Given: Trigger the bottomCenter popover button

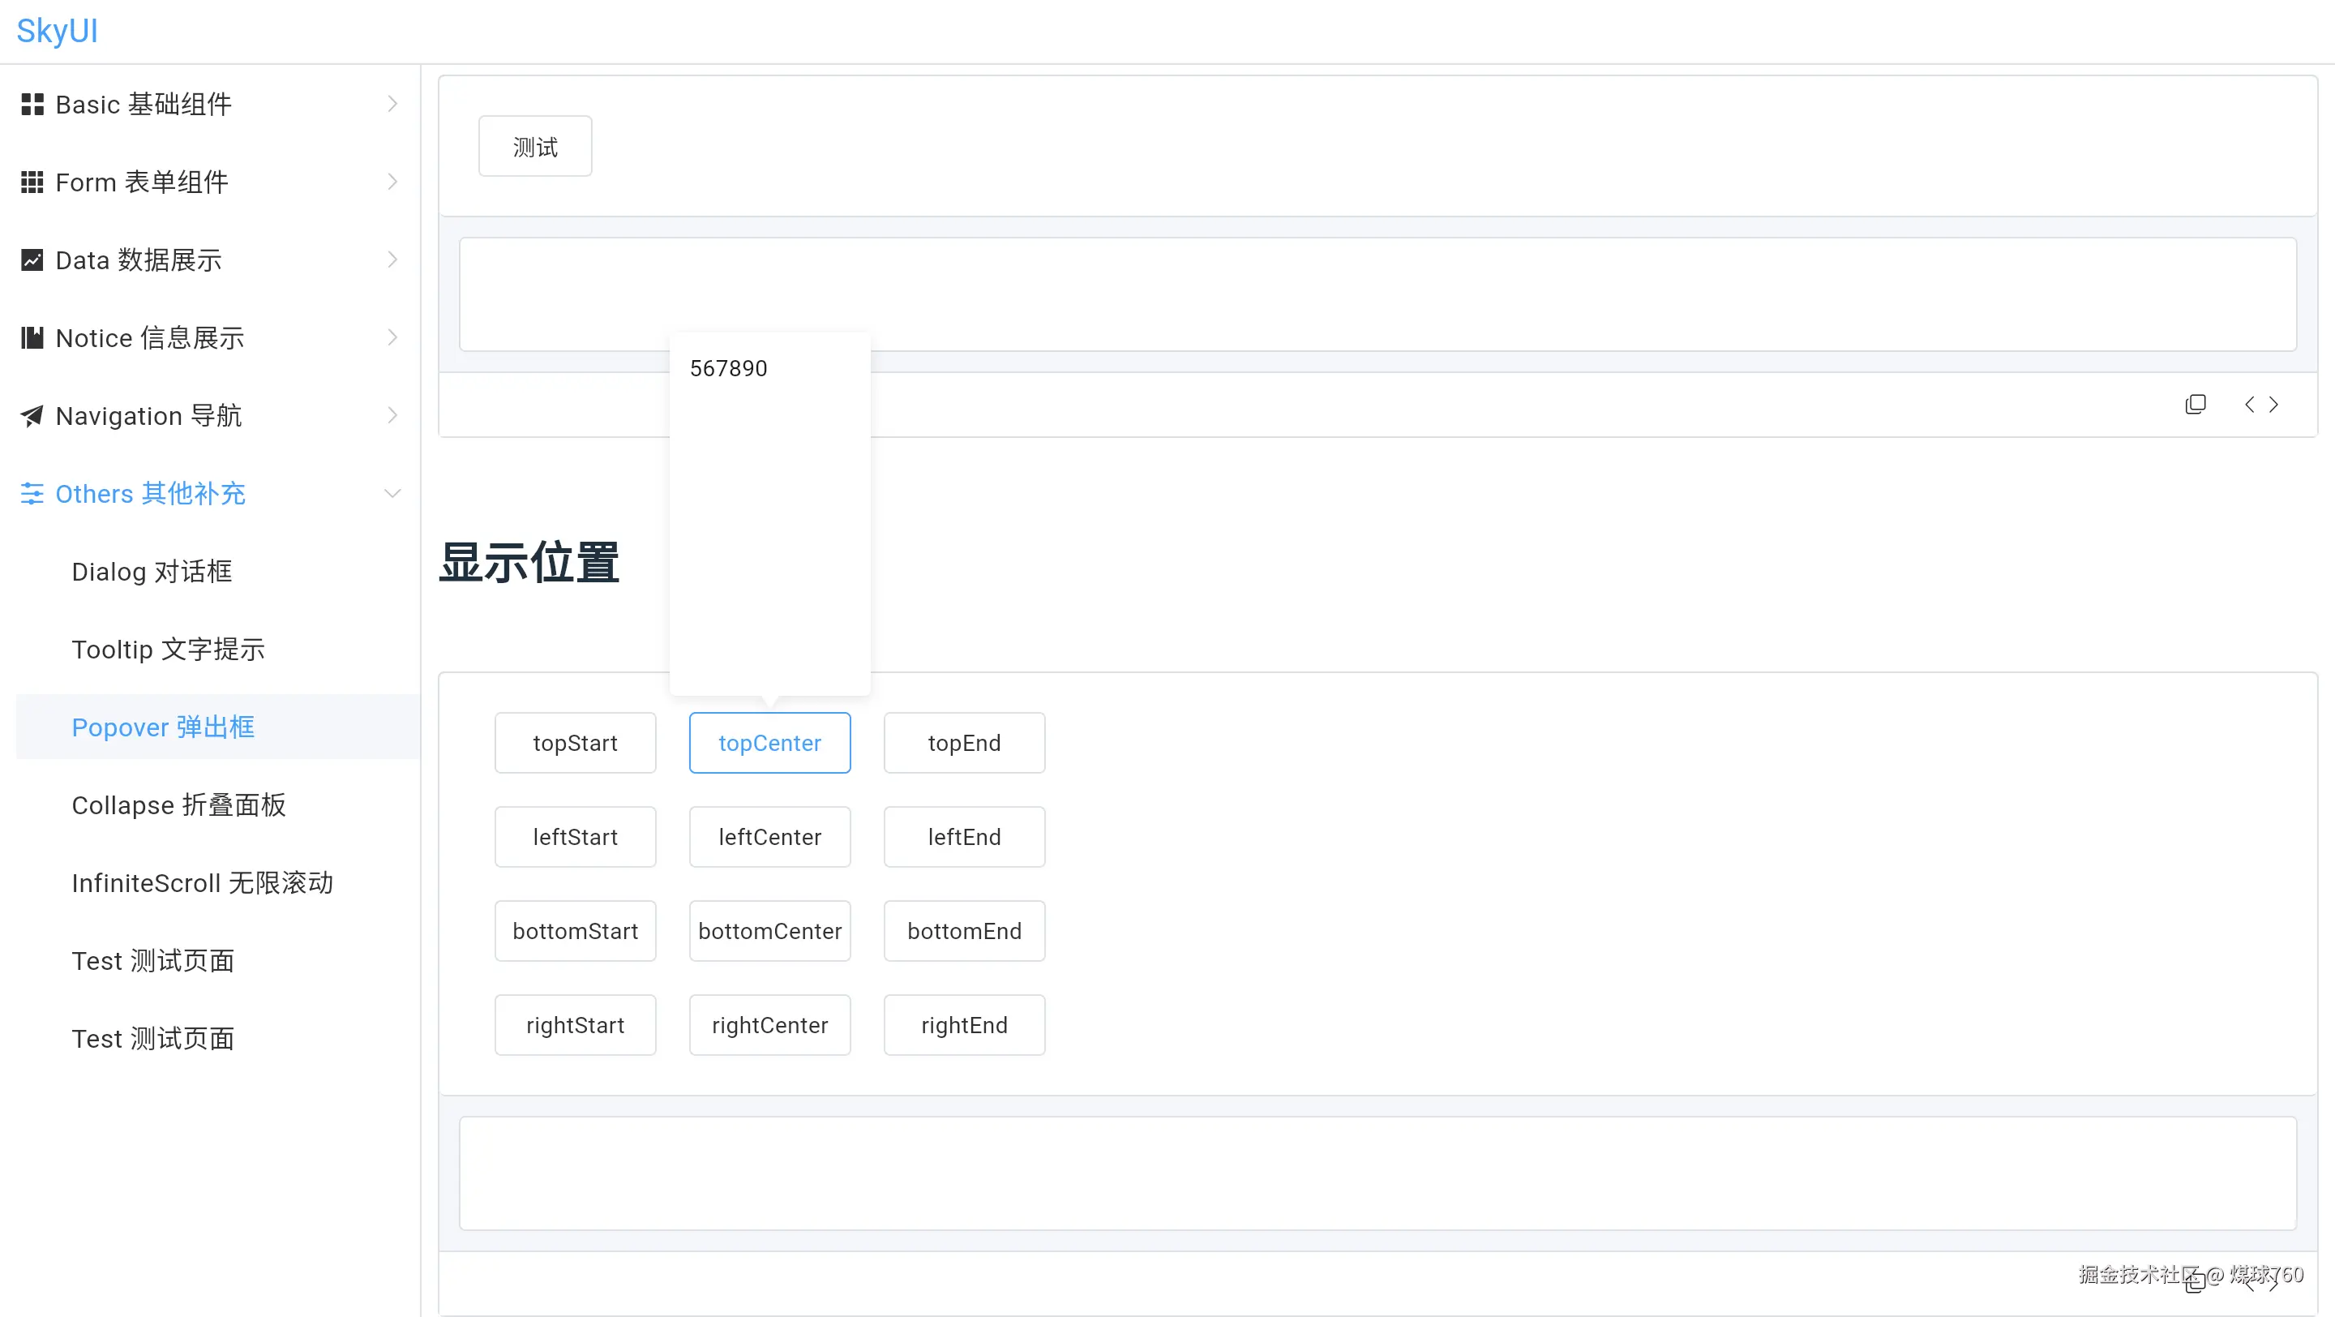Looking at the screenshot, I should click(769, 931).
